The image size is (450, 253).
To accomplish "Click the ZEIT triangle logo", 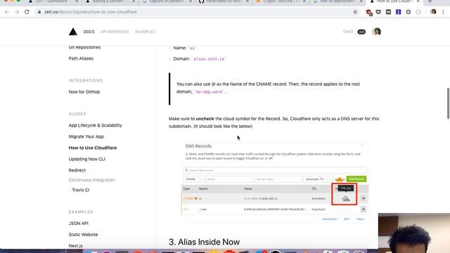I will (73, 32).
